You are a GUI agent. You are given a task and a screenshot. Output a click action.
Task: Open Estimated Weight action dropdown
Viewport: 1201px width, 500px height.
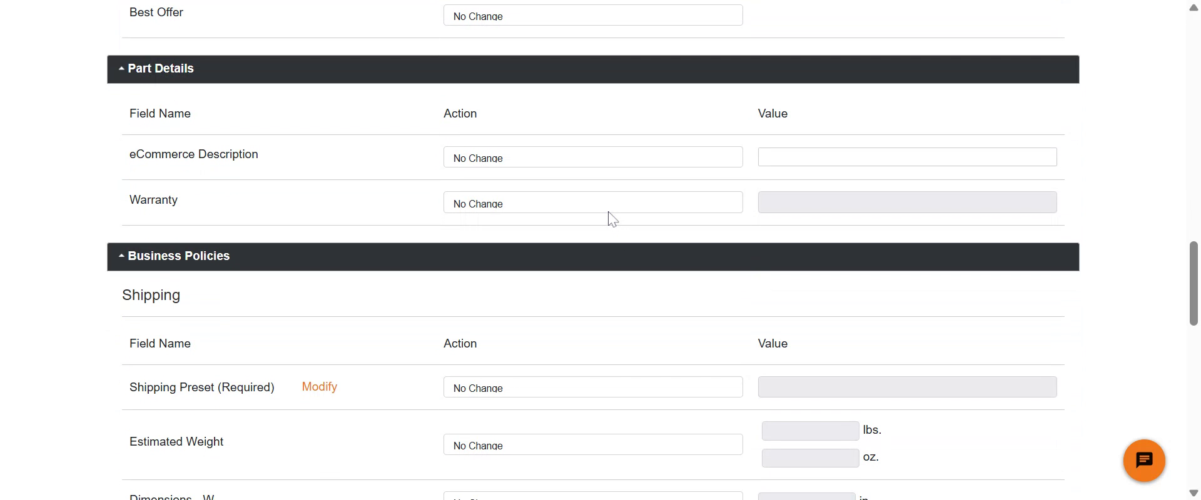tap(593, 444)
